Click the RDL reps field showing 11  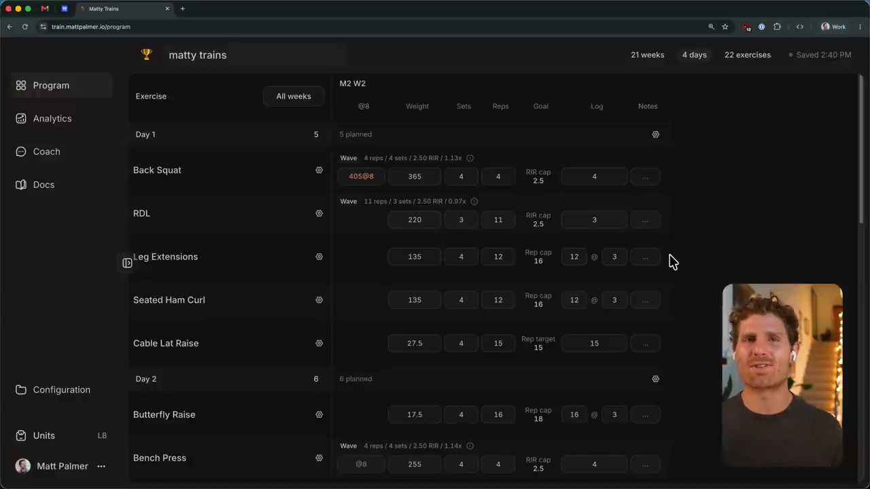(x=498, y=220)
